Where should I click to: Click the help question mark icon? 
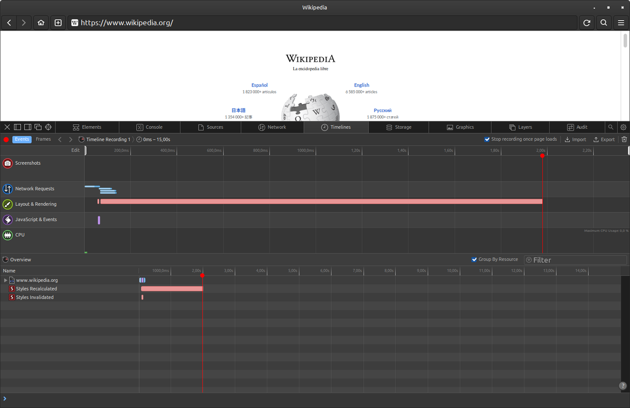pos(623,386)
